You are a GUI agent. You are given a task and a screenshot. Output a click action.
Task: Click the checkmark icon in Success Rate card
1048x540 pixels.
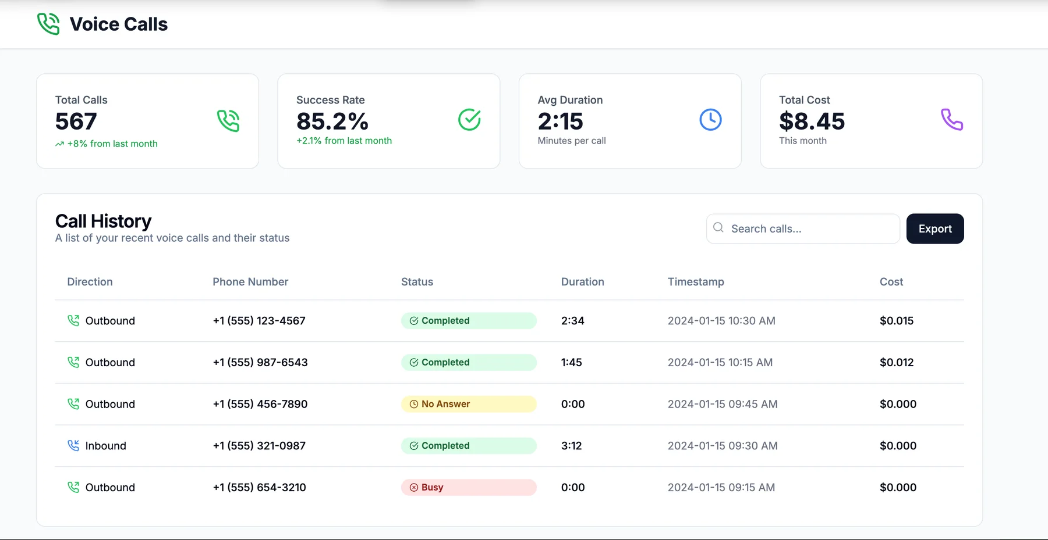pos(469,120)
